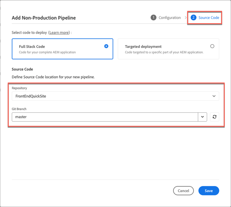The width and height of the screenshot is (231, 207).
Task: Go back to the Configuration step
Action: [x=169, y=17]
